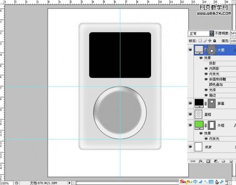Open the status bar info arrow menu
The height and width of the screenshot is (185, 236).
69,183
